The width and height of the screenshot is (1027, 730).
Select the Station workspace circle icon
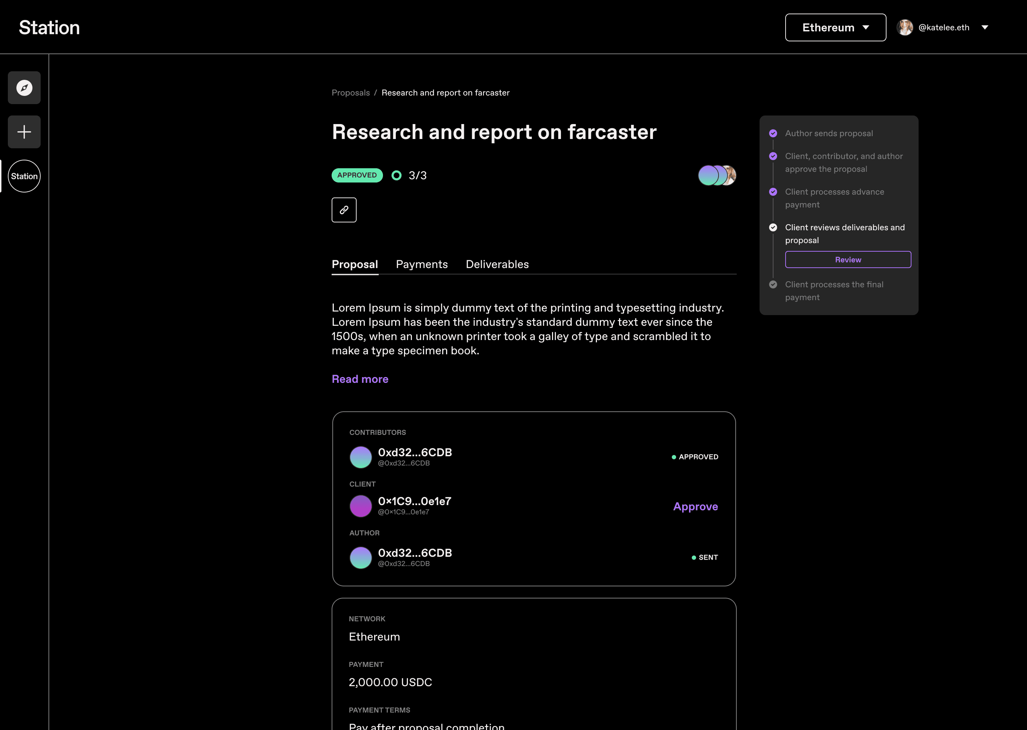click(x=24, y=176)
